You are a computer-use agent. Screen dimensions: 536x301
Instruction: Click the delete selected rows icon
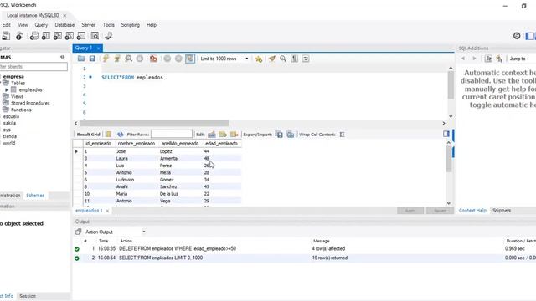tap(234, 135)
